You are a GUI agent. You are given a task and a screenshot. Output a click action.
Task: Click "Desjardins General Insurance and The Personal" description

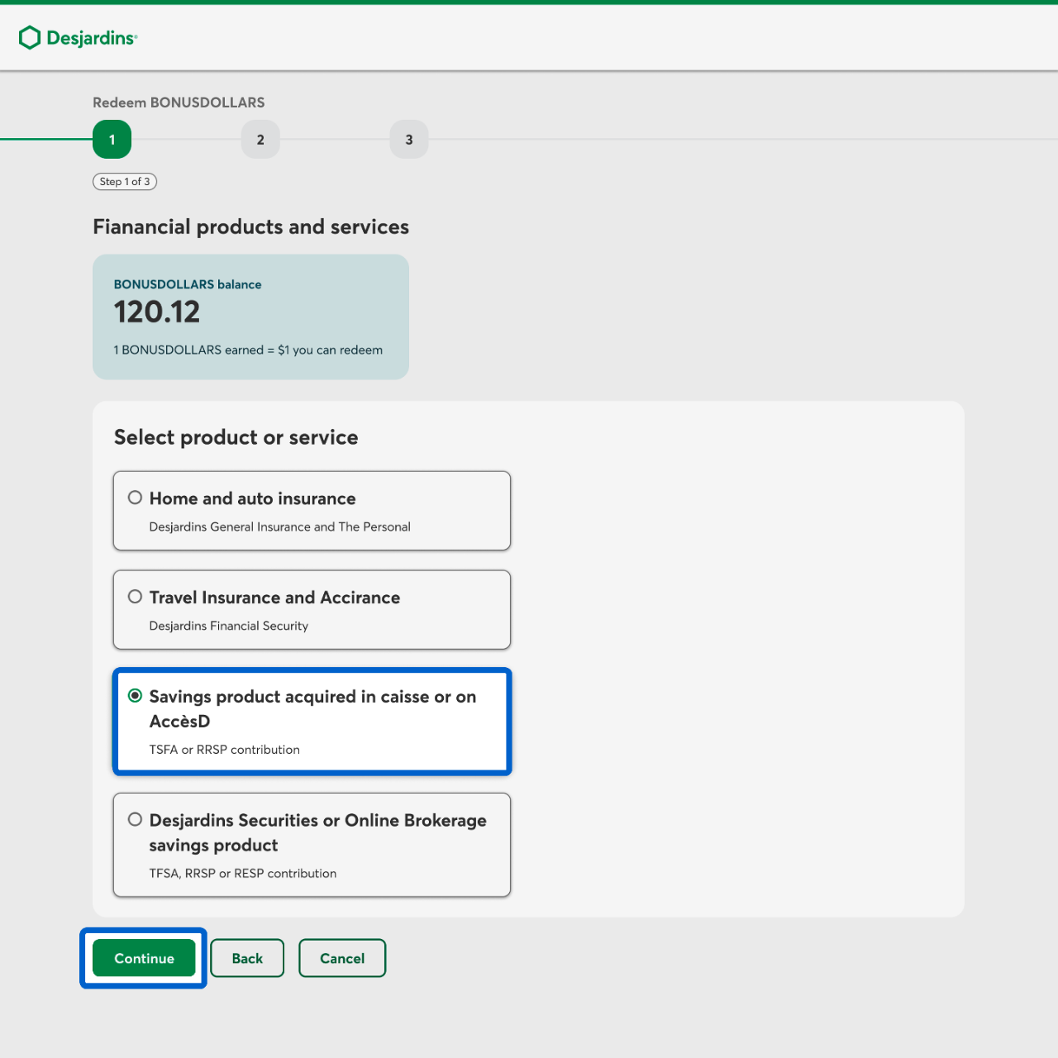point(279,527)
